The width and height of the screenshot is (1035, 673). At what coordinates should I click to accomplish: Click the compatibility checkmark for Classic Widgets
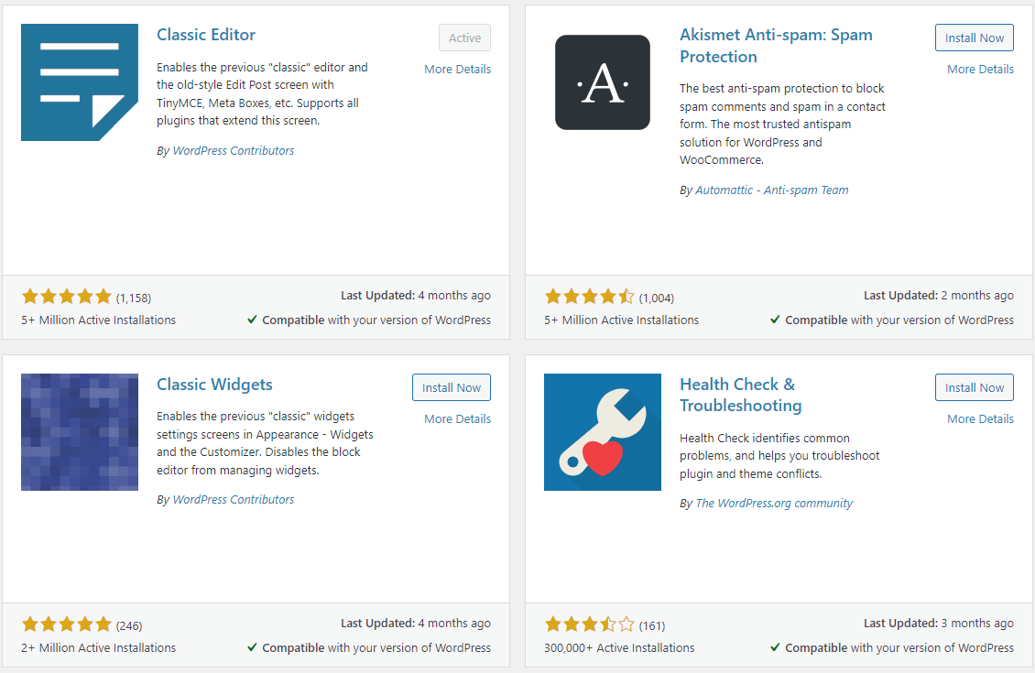click(252, 647)
